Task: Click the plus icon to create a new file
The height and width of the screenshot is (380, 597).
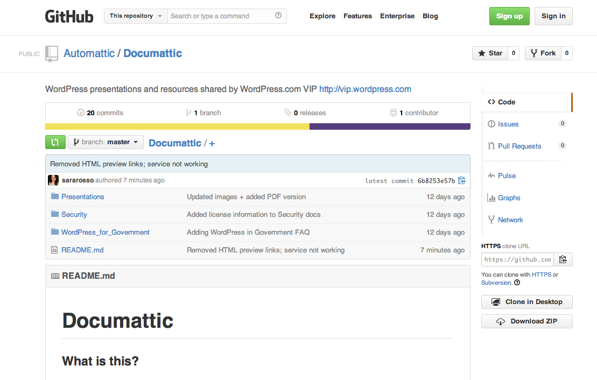Action: pos(212,144)
